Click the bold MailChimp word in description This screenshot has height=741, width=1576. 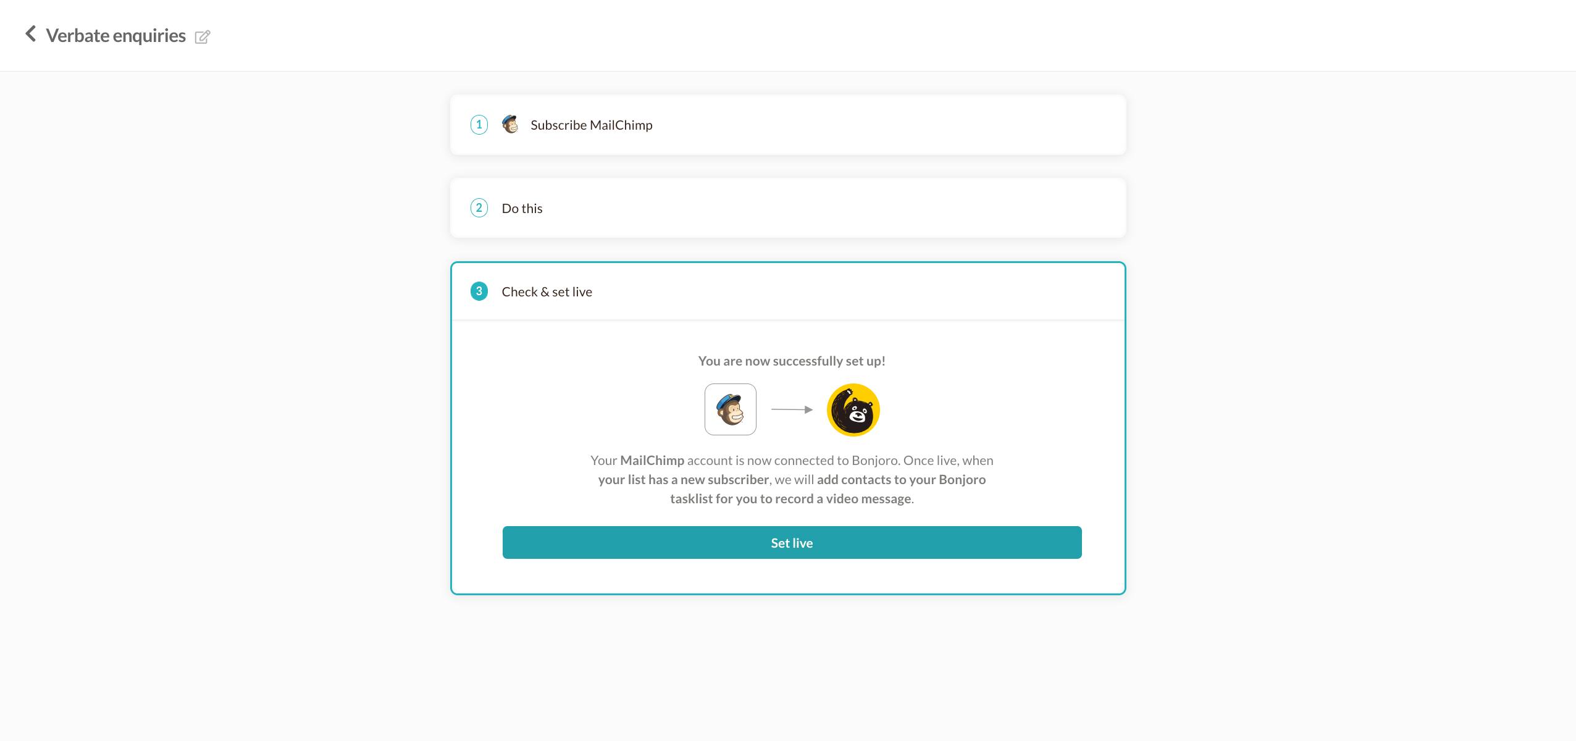[652, 461]
